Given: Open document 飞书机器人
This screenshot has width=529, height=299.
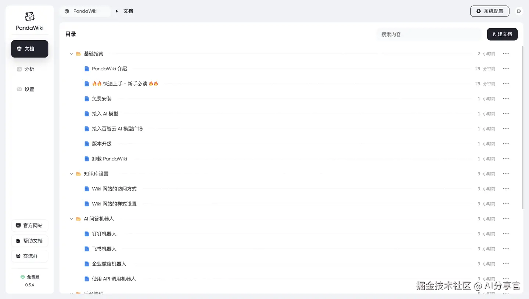Looking at the screenshot, I should (x=104, y=249).
